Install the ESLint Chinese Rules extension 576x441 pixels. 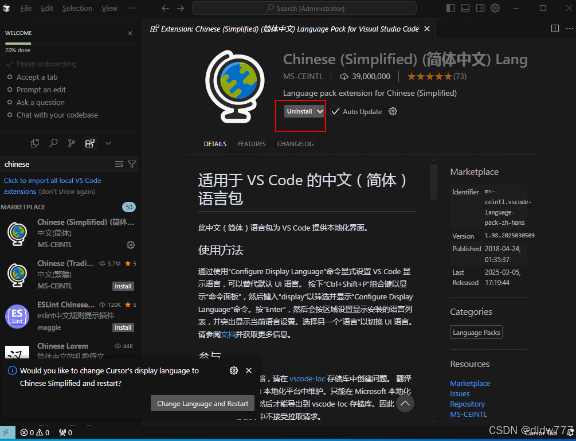(x=123, y=327)
